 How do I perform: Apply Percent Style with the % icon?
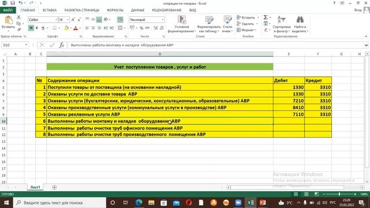[141, 28]
